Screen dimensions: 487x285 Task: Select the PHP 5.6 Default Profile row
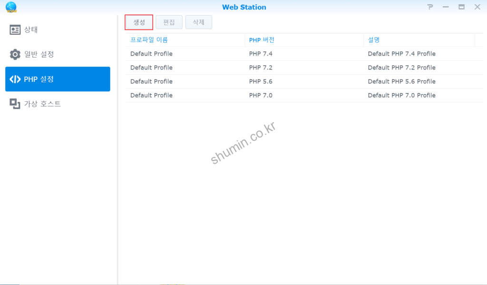[304, 81]
